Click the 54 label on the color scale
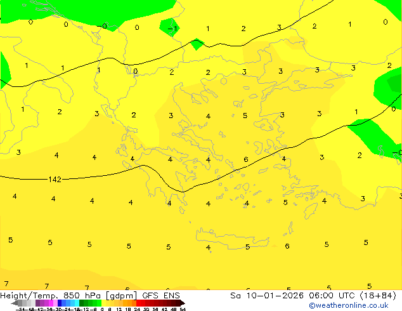Screen dimensions: 402x311 [183, 310]
